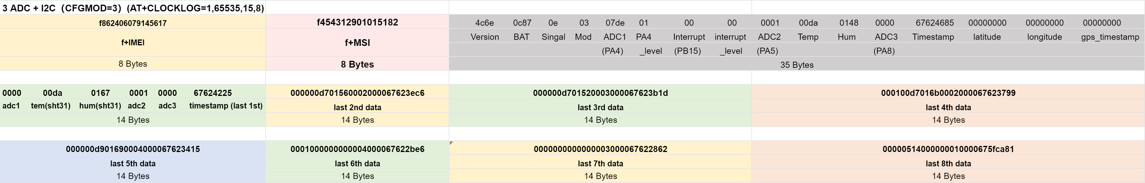Select the value '4c6e' above Version

point(484,23)
